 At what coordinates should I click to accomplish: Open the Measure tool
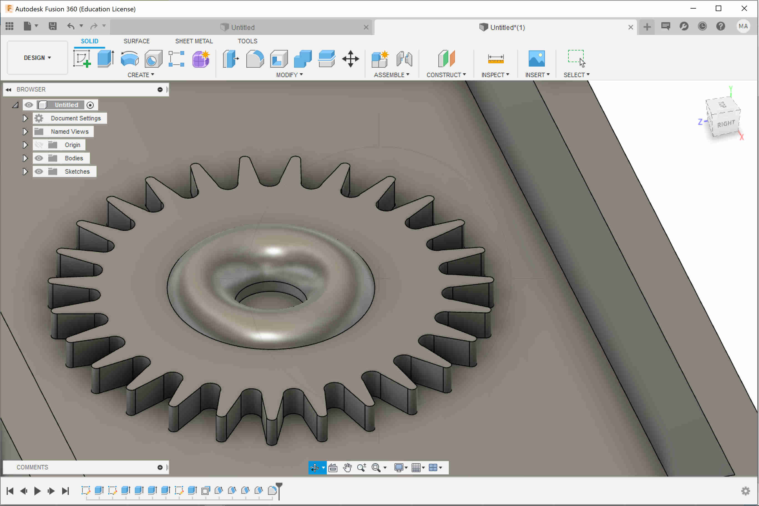tap(495, 59)
